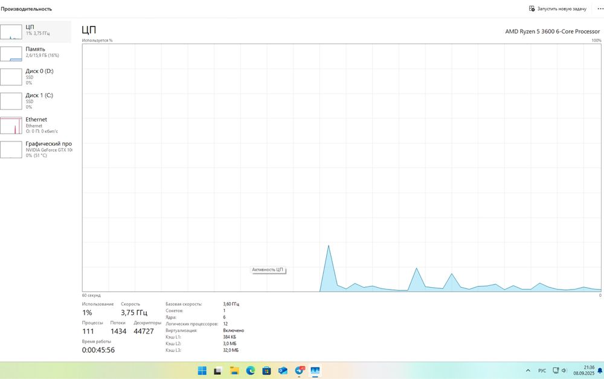Click the CPU usage graph area
Screen dimensions: 604x379
pyautogui.click(x=341, y=167)
